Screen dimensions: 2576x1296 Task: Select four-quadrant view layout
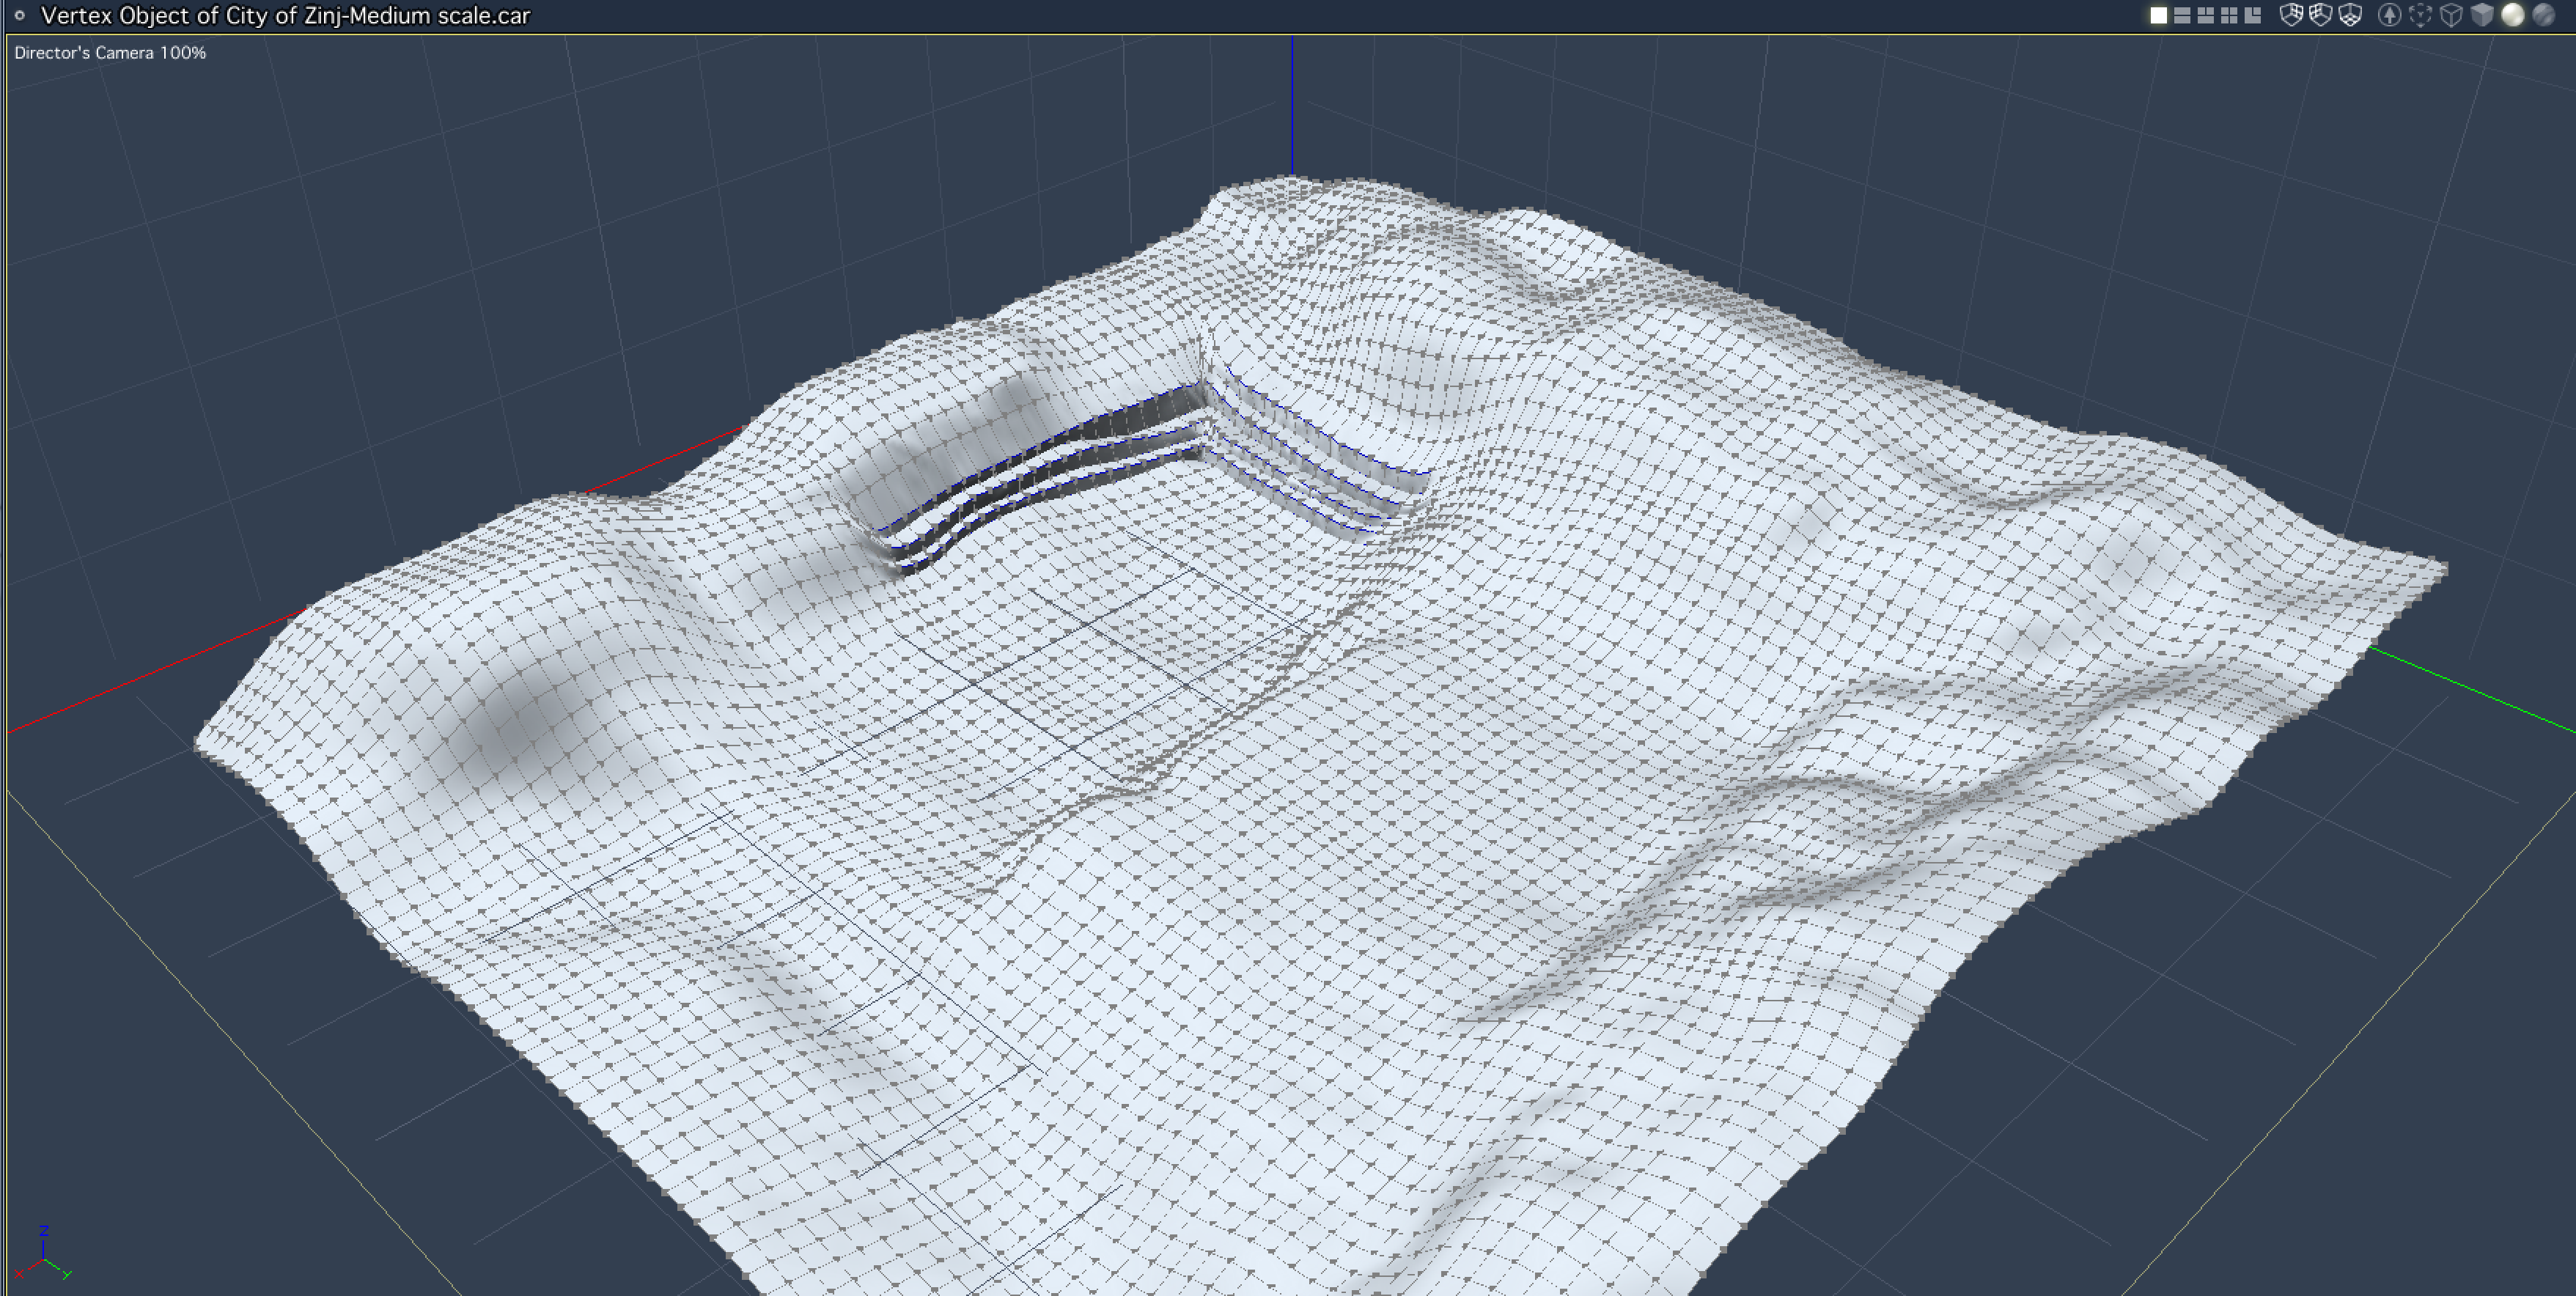(2229, 16)
